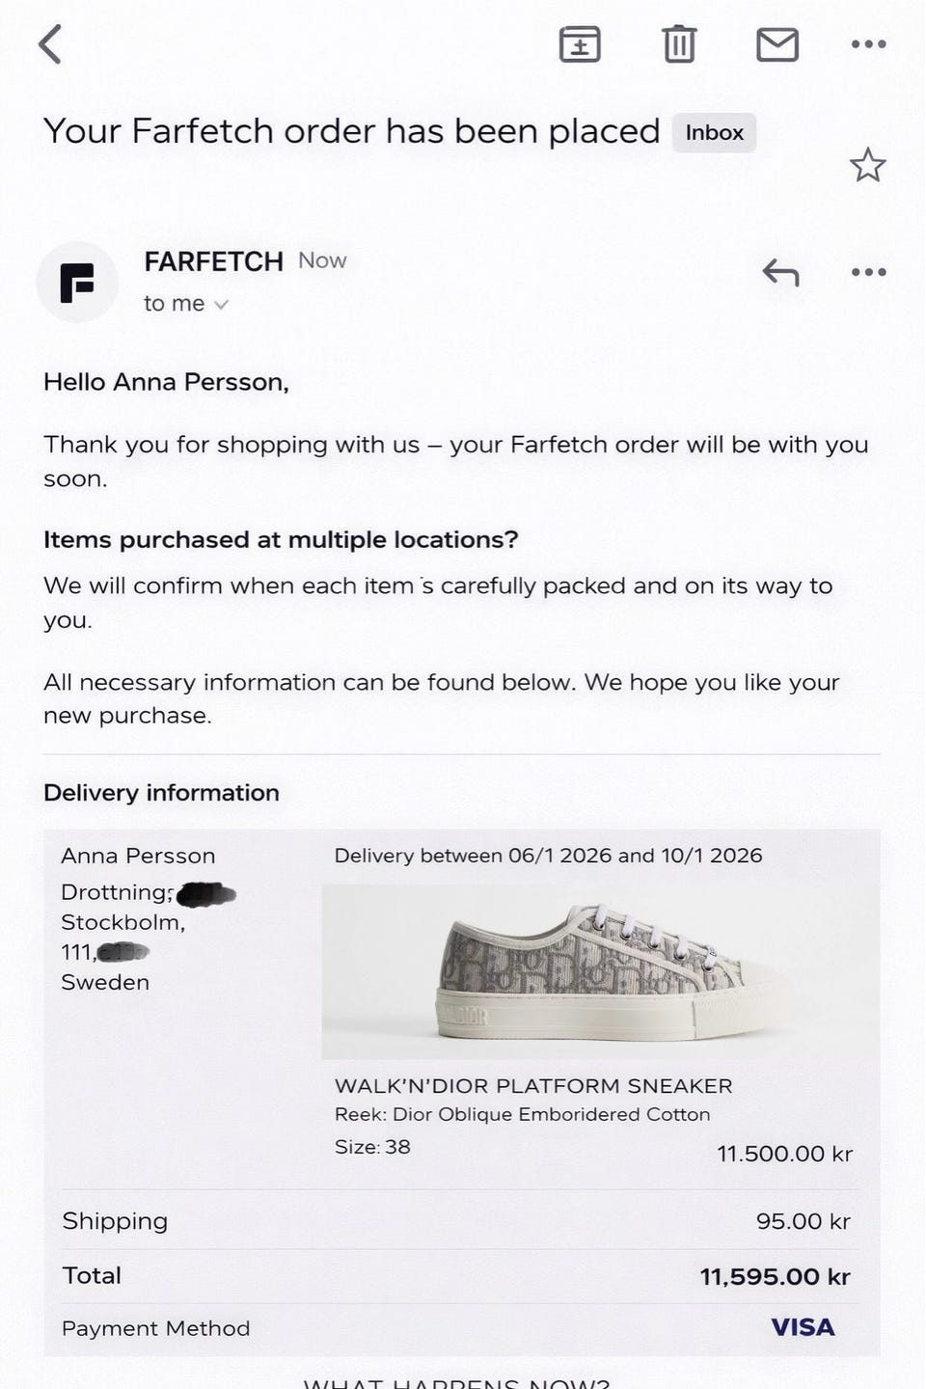926x1389 pixels.
Task: Open top-right more options menu
Action: [x=868, y=44]
